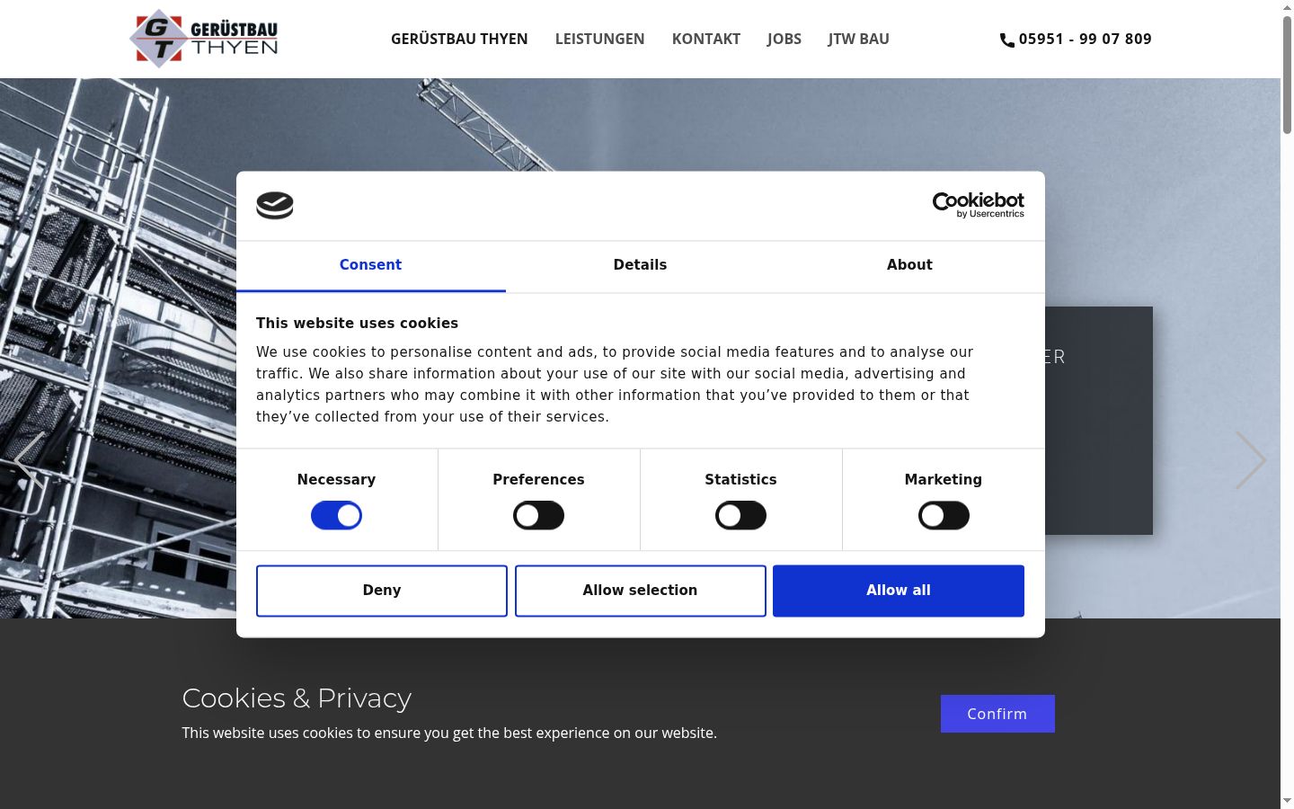Click the phone icon beside the number
The height and width of the screenshot is (809, 1294).
pos(1007,40)
